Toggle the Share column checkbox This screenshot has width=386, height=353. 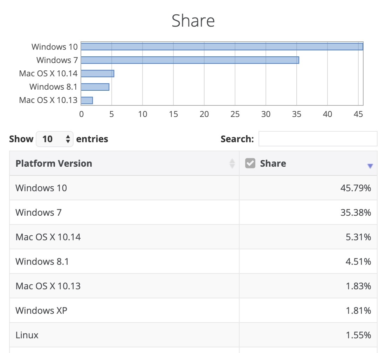(x=250, y=164)
